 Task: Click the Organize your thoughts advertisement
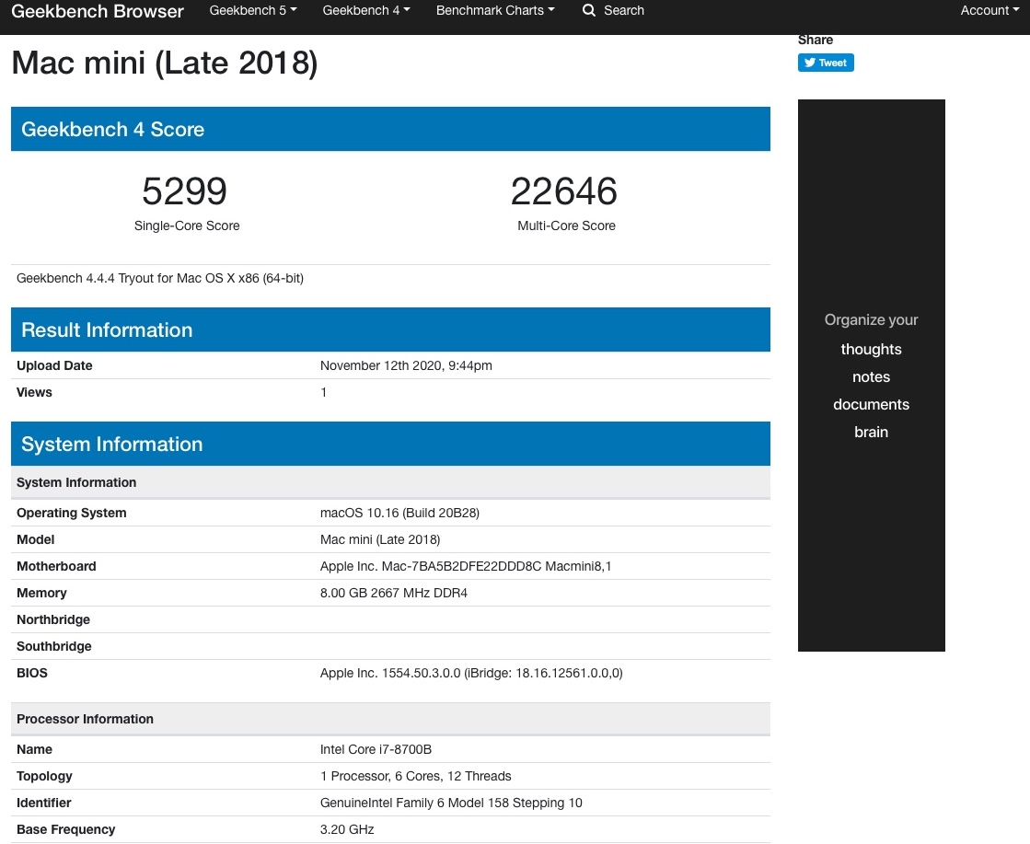[871, 375]
